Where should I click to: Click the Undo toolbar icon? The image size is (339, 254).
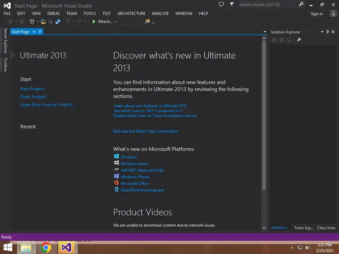pos(68,21)
